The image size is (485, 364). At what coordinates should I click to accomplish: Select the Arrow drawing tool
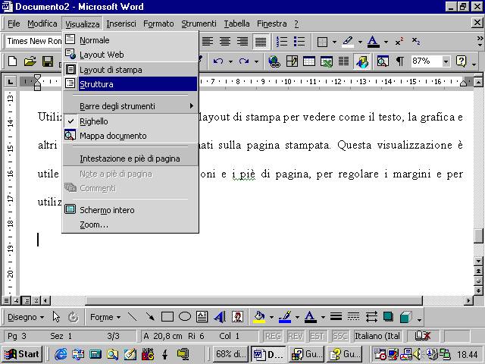[x=150, y=317]
